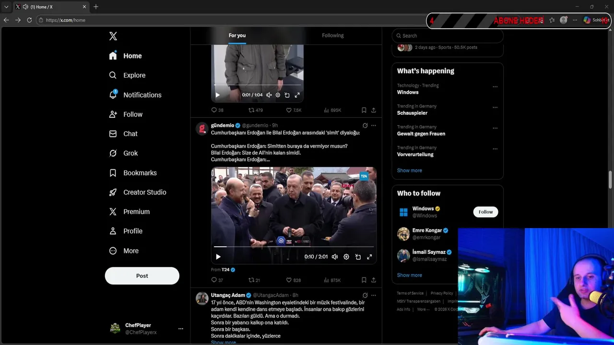Open more options for Windows trend

pyautogui.click(x=495, y=87)
